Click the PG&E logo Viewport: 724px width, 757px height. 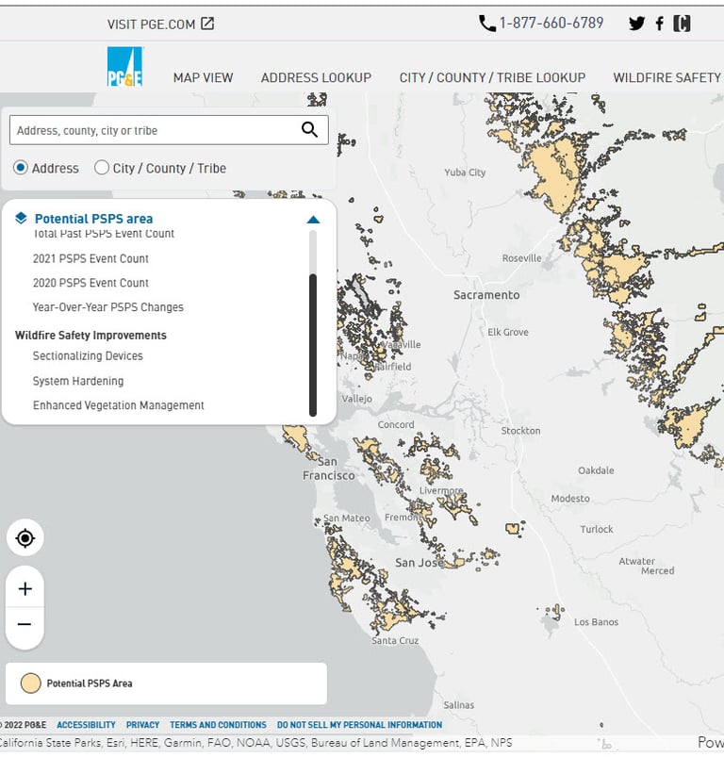coord(125,66)
